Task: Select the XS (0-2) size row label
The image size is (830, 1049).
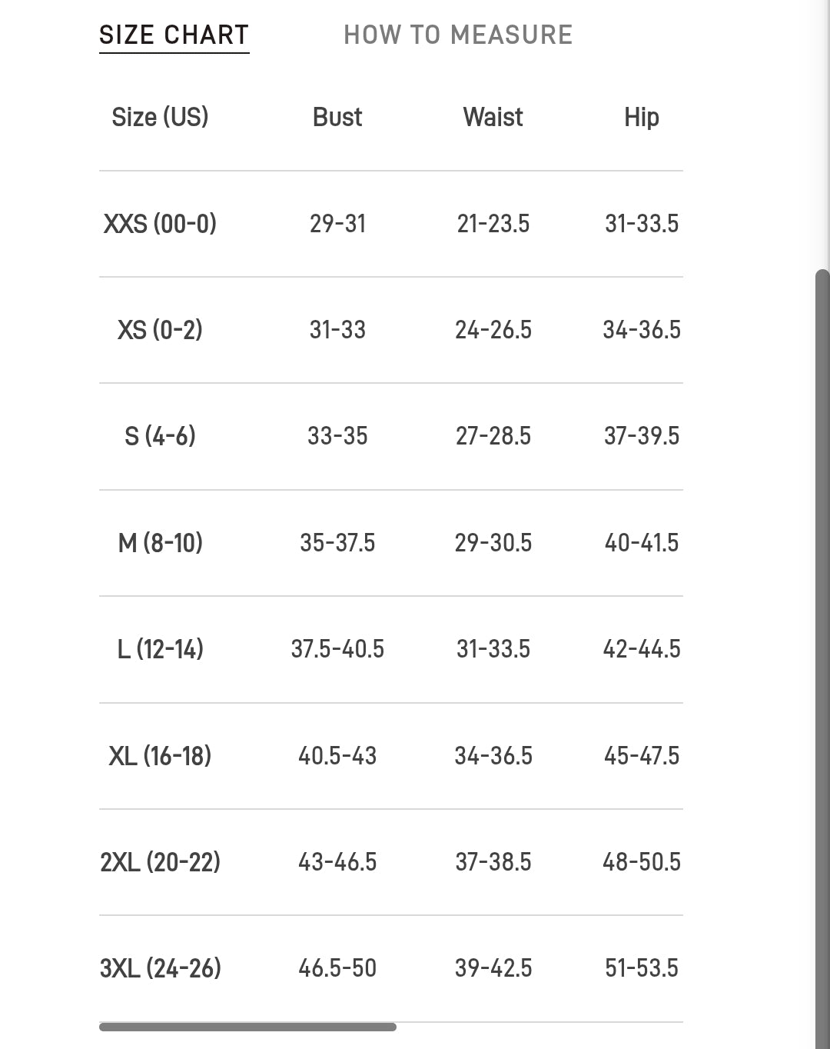Action: [160, 330]
